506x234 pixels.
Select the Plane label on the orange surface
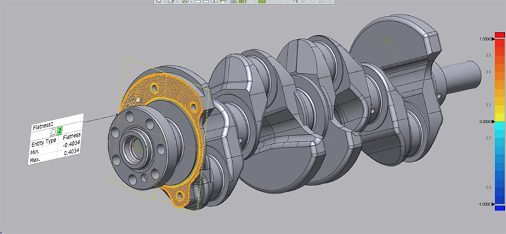130,105
